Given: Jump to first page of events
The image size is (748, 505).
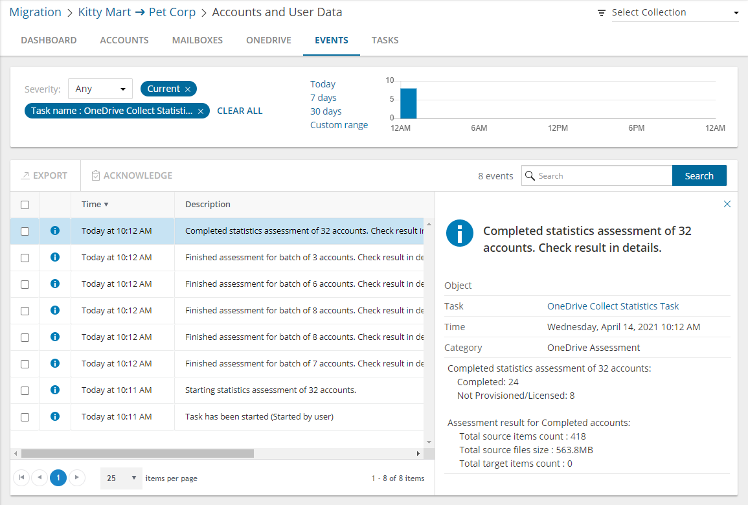Looking at the screenshot, I should click(x=21, y=478).
